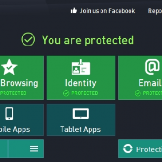Click the Identity ID card icon

coord(81,67)
